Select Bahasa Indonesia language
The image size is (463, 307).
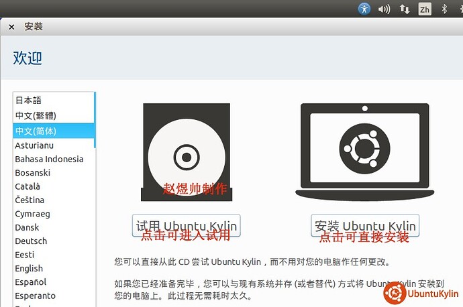click(x=54, y=160)
